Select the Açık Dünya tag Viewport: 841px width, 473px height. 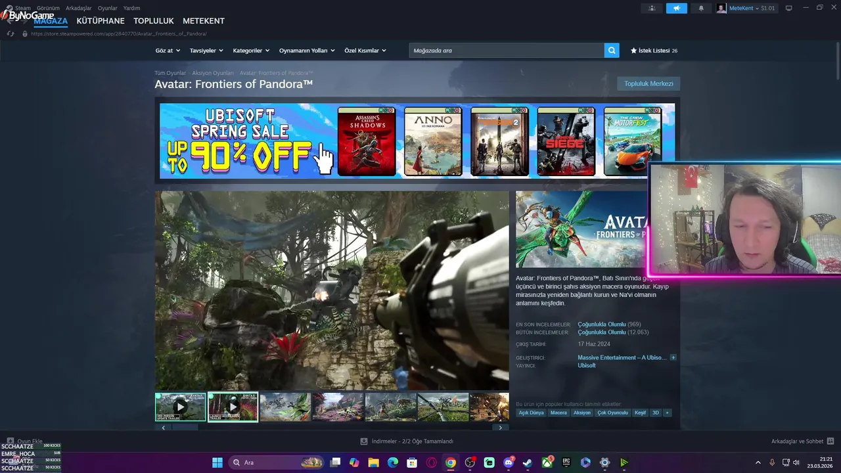[532, 413]
